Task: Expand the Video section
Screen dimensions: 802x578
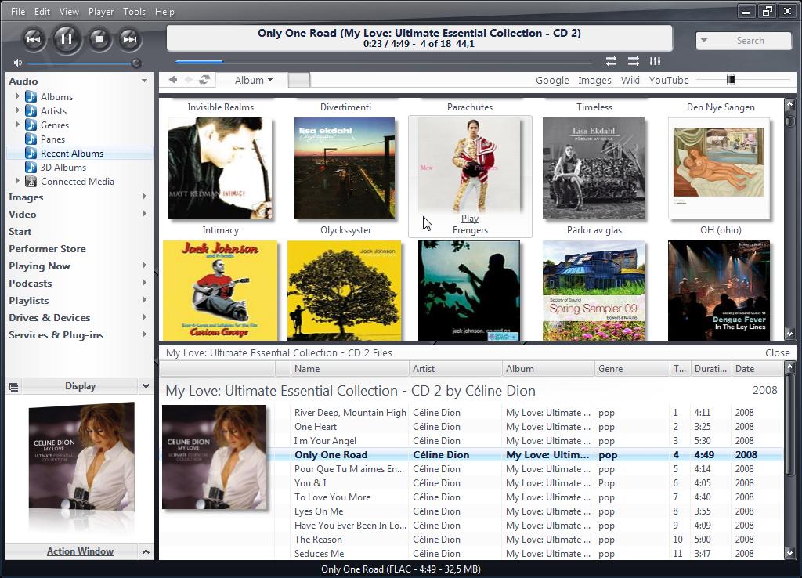Action: (x=144, y=214)
